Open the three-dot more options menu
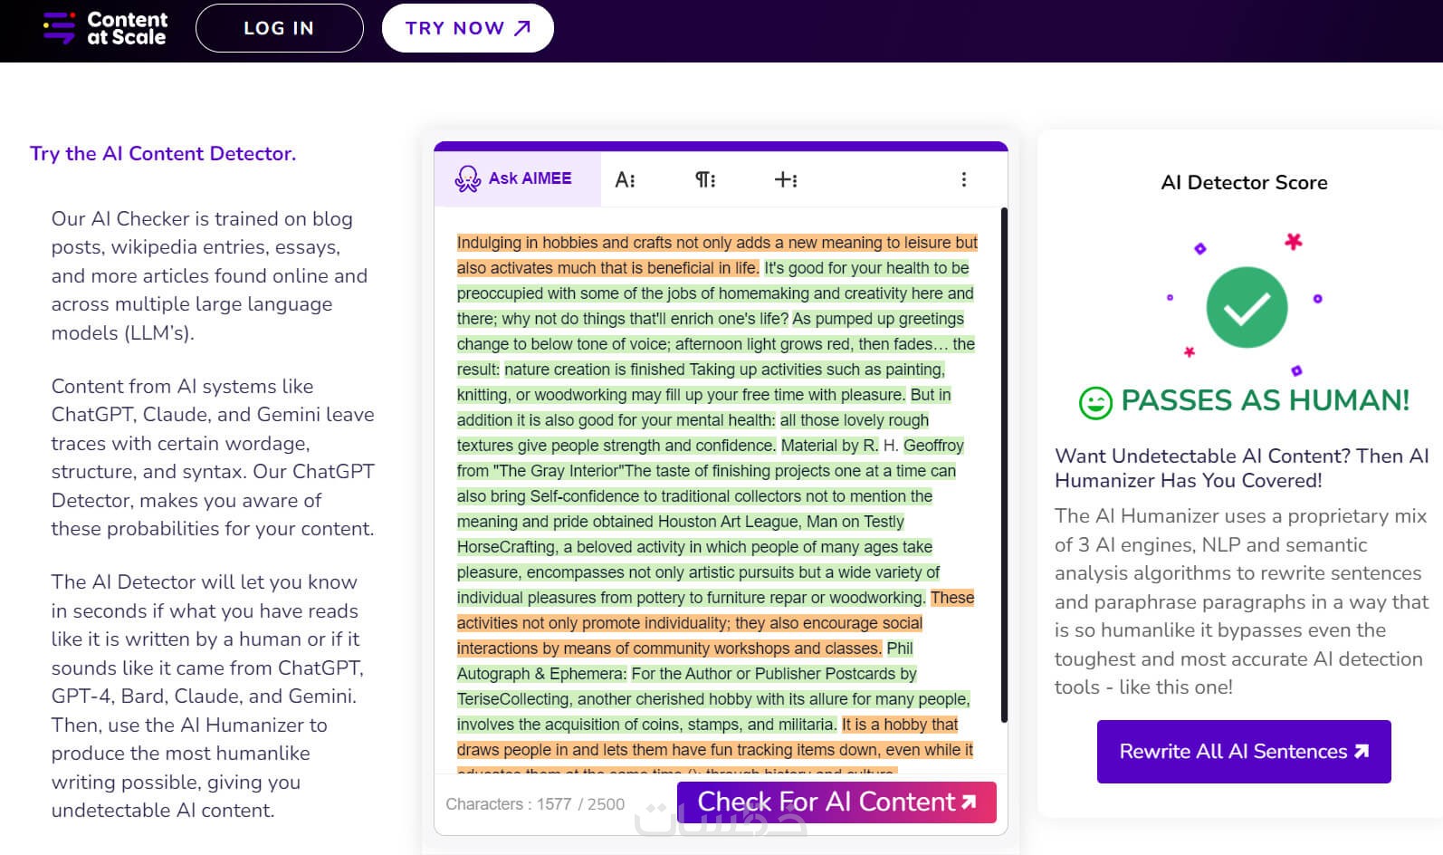The height and width of the screenshot is (855, 1443). click(x=964, y=179)
